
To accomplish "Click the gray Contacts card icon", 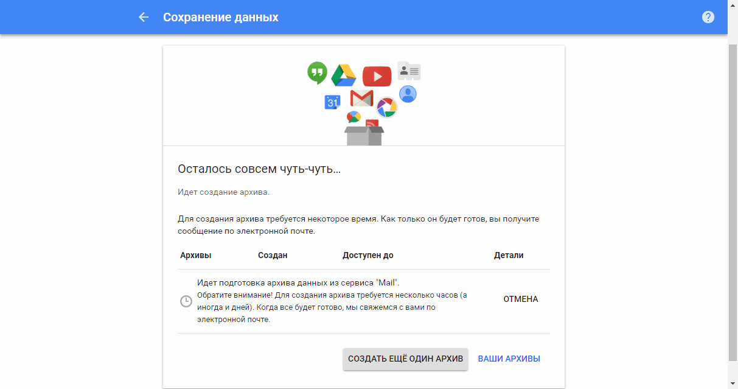I will click(x=409, y=71).
